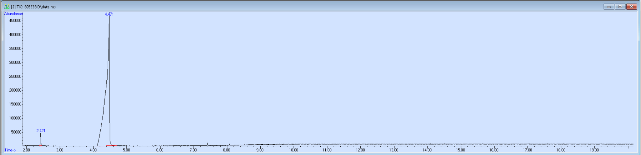Click the 18.00 time axis label
The image size is (641, 155).
561,150
